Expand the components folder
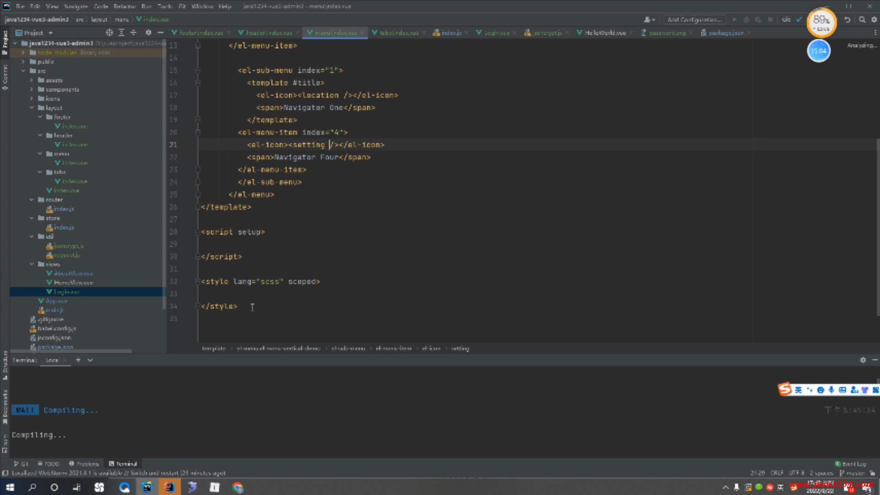This screenshot has height=495, width=880. [x=32, y=89]
